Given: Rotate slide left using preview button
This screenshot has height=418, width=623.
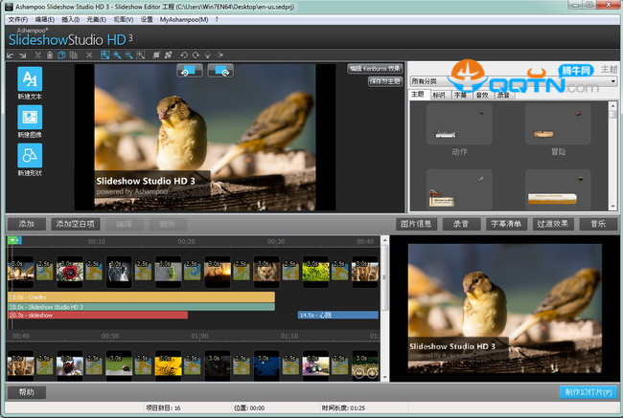Looking at the screenshot, I should click(x=189, y=71).
